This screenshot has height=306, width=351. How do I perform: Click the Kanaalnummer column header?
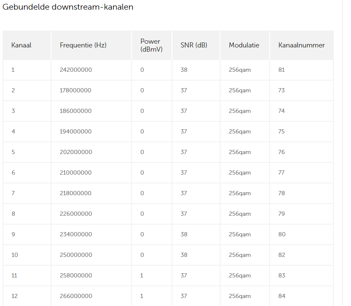click(x=301, y=45)
